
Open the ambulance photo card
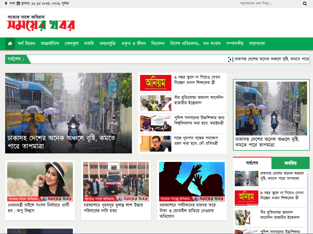(116, 181)
